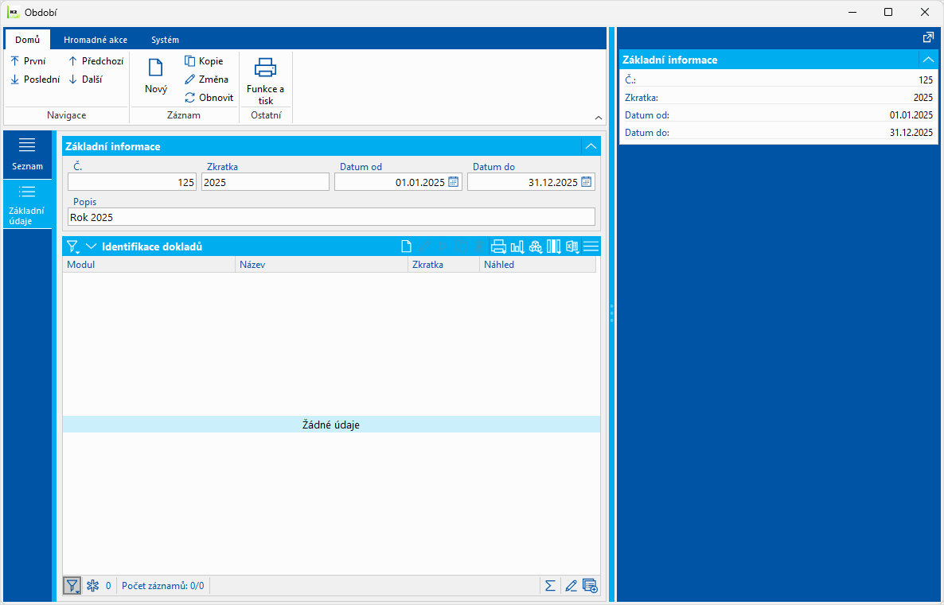Screen dimensions: 944x605
Task: Click the vertical splitter handle between panels
Action: 611,313
